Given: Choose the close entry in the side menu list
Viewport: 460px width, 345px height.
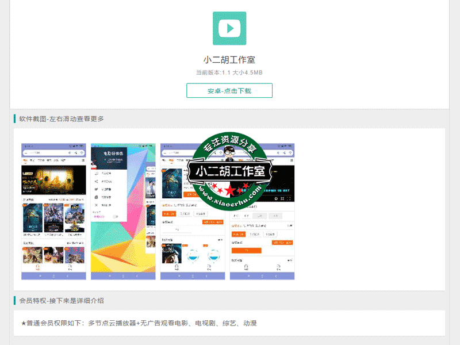Looking at the screenshot, I should (x=96, y=204).
